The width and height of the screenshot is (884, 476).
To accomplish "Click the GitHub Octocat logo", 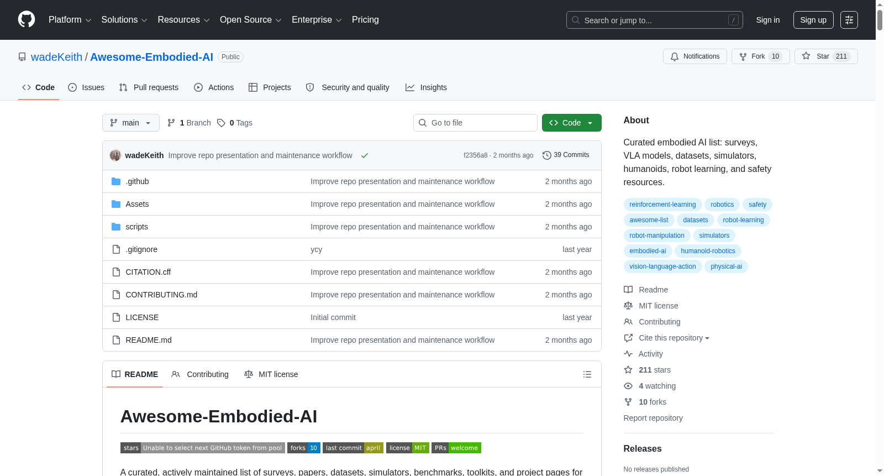I will coord(27,19).
